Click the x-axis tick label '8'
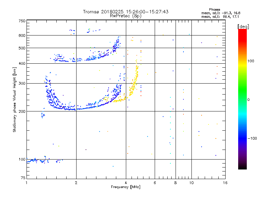This screenshot has width=265, height=199. 176,183
